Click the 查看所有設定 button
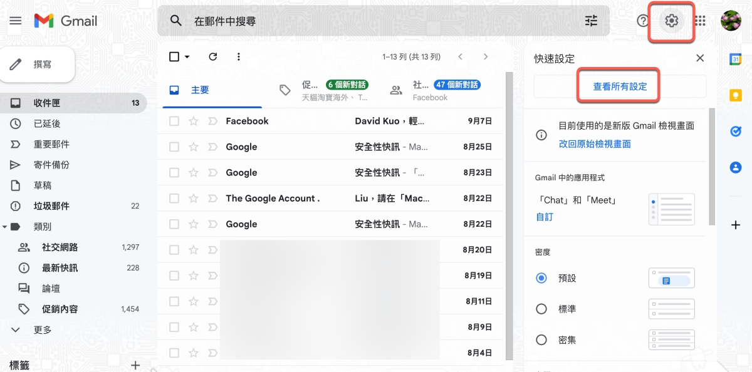752x372 pixels. coord(620,86)
